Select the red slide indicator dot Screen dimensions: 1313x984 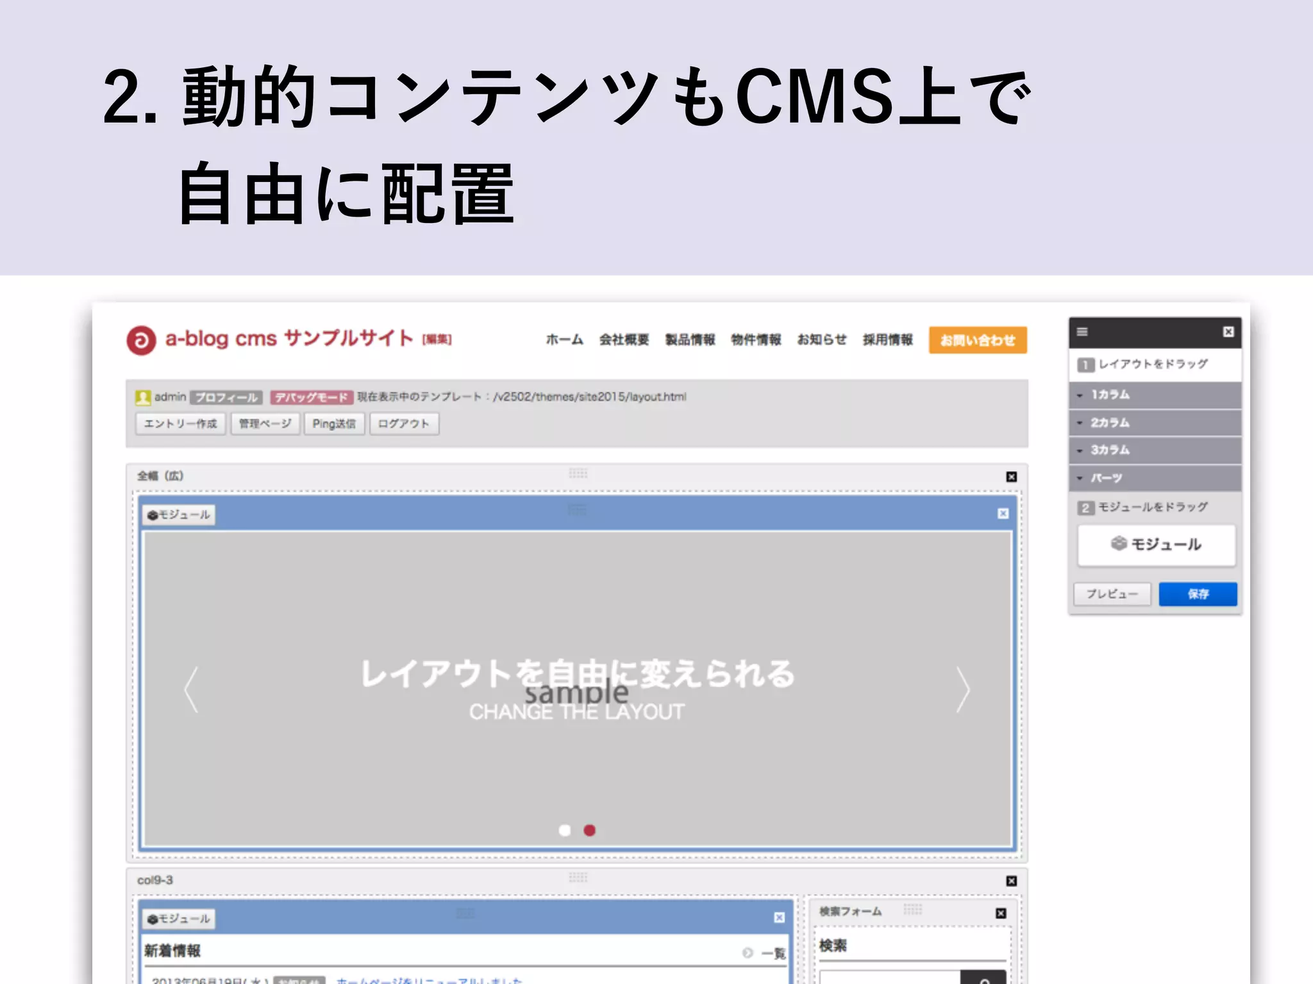pyautogui.click(x=590, y=830)
